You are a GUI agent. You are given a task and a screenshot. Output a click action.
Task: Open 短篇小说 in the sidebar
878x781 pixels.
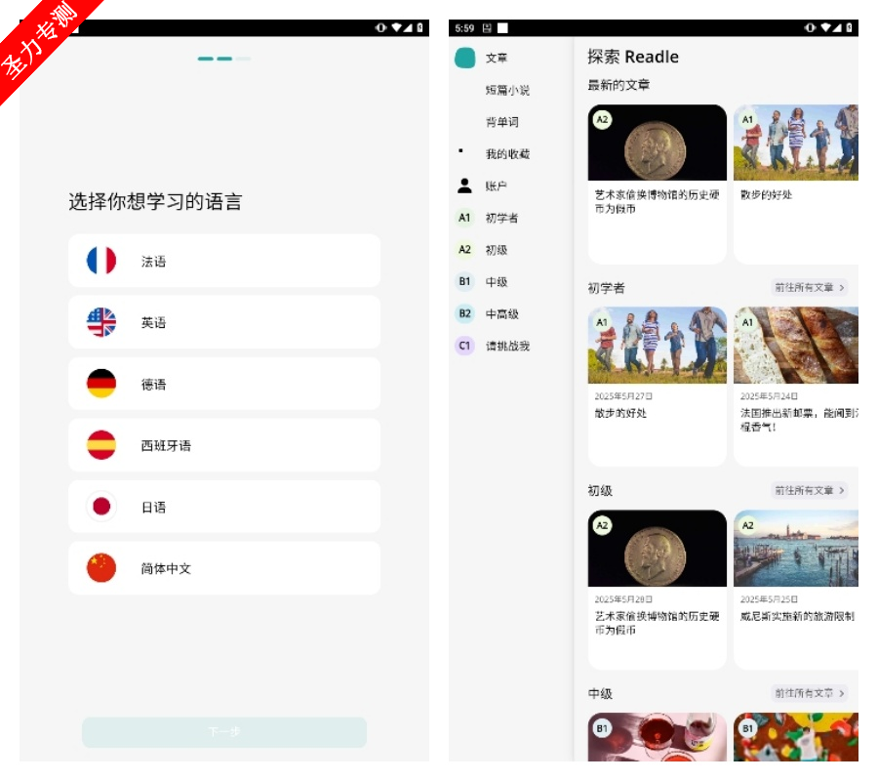pyautogui.click(x=507, y=90)
